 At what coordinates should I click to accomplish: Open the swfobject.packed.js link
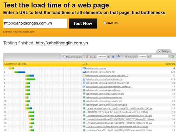coord(108,87)
